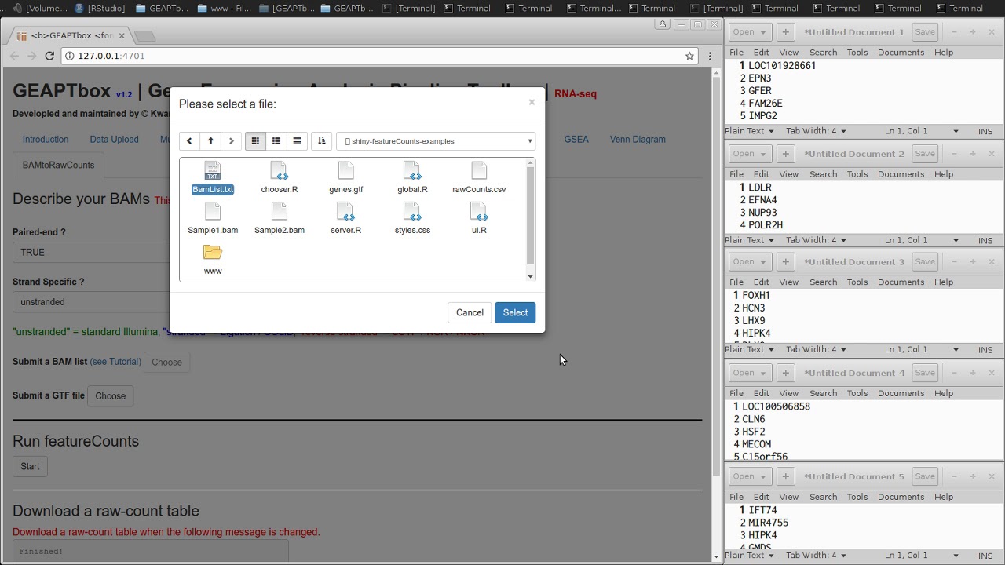1005x565 pixels.
Task: Open File menu in Untitled Document 1 window
Action: pos(736,53)
